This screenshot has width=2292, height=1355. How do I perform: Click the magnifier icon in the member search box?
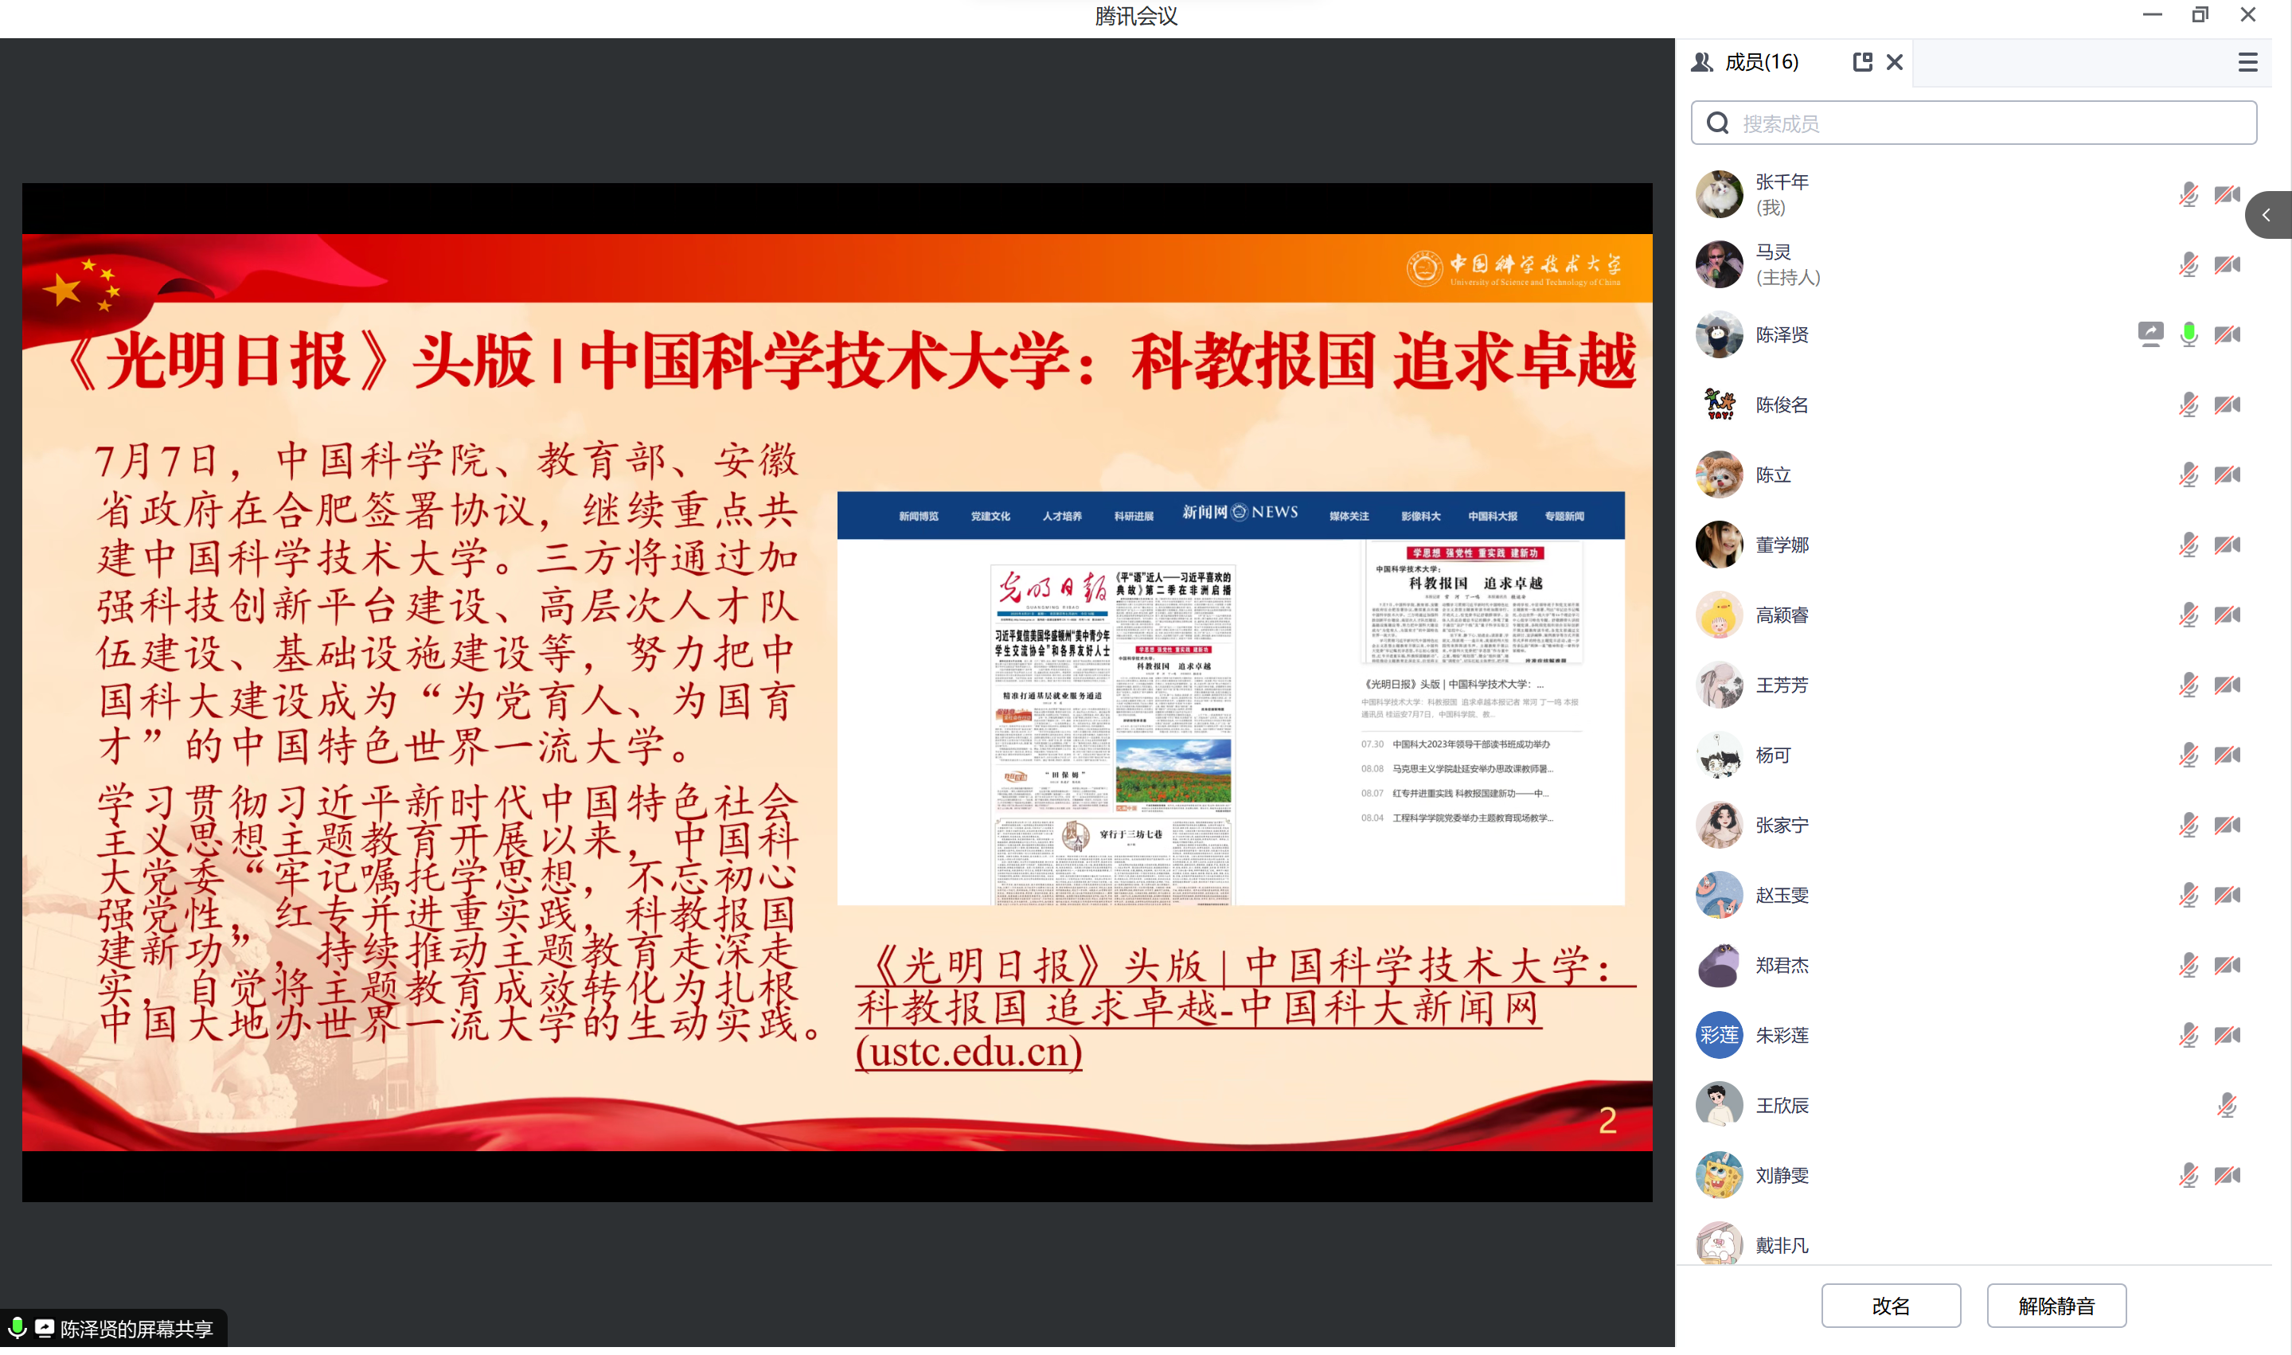tap(1718, 123)
